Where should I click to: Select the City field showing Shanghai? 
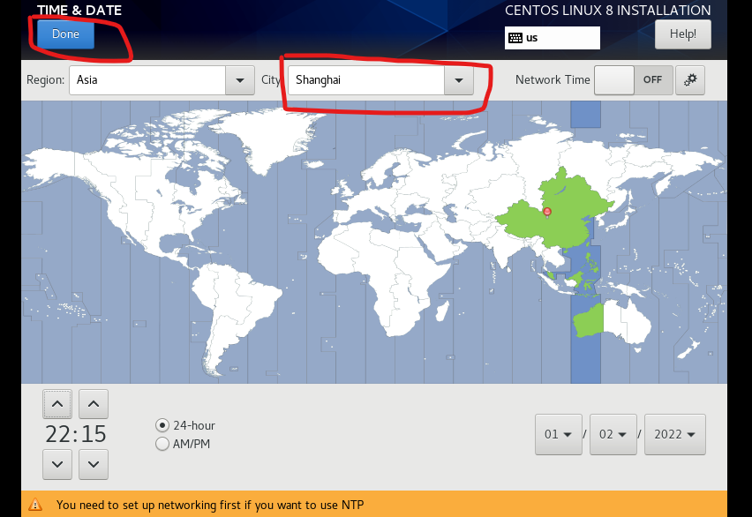(366, 80)
